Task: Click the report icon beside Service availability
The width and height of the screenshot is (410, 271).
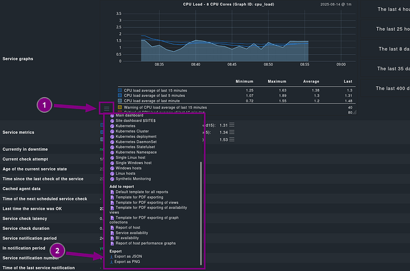Action: (112, 232)
